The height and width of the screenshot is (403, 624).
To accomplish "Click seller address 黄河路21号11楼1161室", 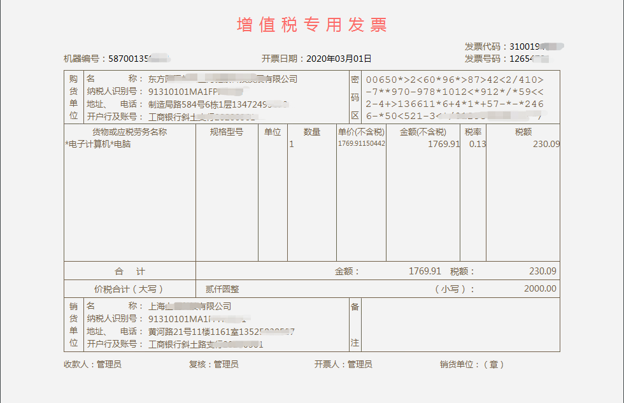I will 194,332.
